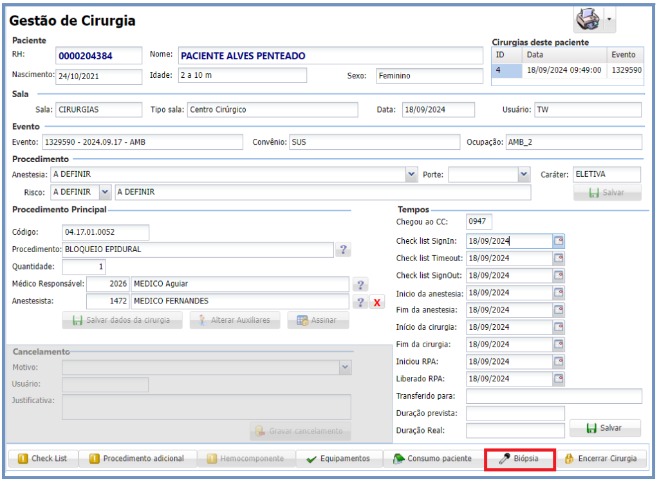659x481 pixels.
Task: Click the Ocupação field AMB_2
Action: [573, 142]
